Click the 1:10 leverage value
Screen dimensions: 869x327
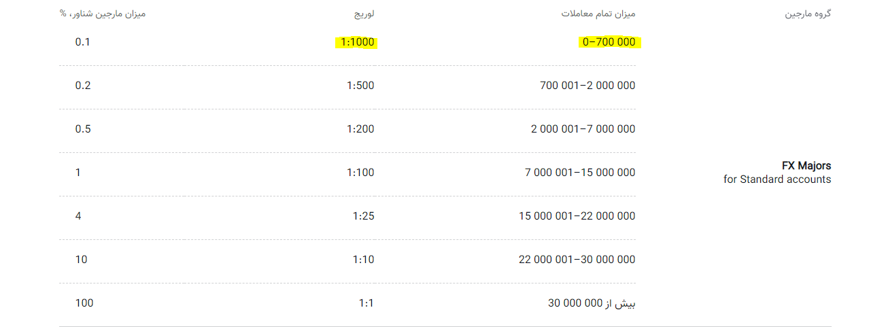[x=363, y=260]
